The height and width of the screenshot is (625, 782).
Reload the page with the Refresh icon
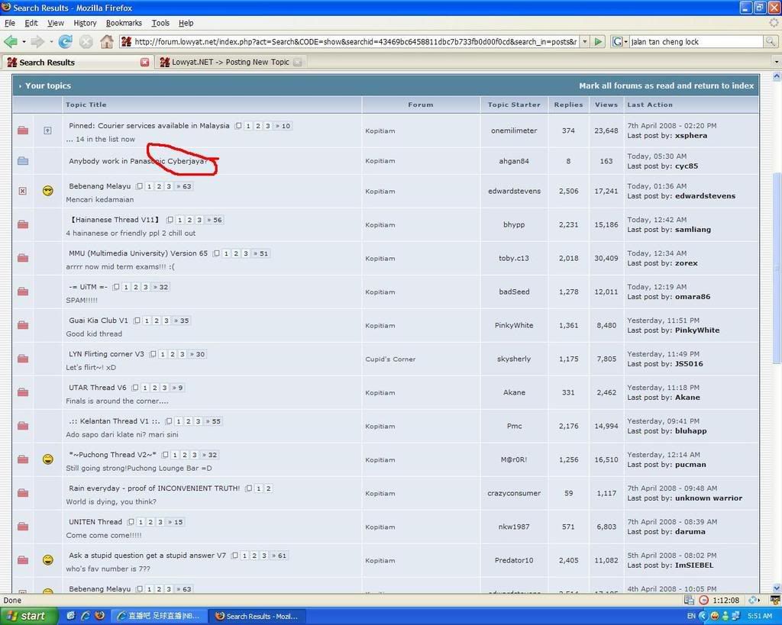pyautogui.click(x=66, y=41)
